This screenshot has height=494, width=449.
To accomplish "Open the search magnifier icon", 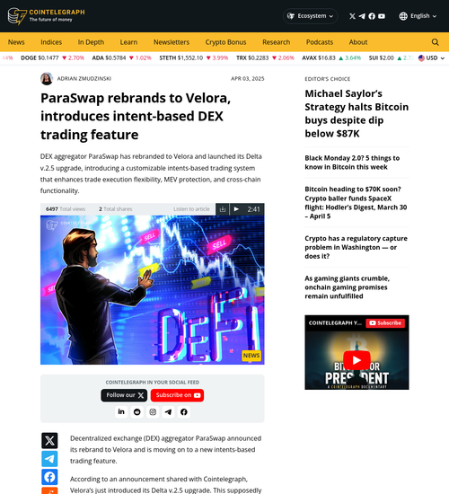I will point(436,42).
